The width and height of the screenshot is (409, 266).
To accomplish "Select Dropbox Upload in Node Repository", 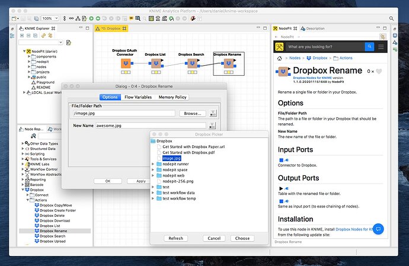I will pyautogui.click(x=53, y=241).
